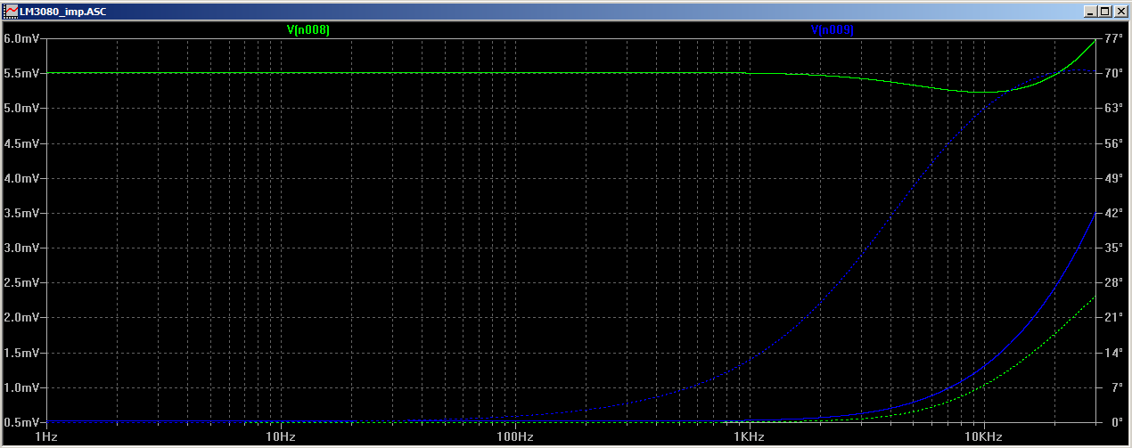Minimize the LM3080_imp.ASC plot window
The width and height of the screenshot is (1132, 448).
(1089, 12)
